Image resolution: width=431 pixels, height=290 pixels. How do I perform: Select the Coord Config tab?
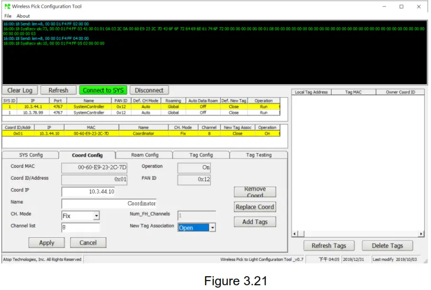tap(87, 155)
